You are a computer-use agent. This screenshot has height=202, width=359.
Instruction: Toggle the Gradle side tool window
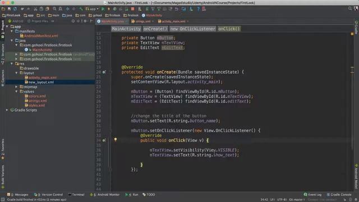click(356, 27)
